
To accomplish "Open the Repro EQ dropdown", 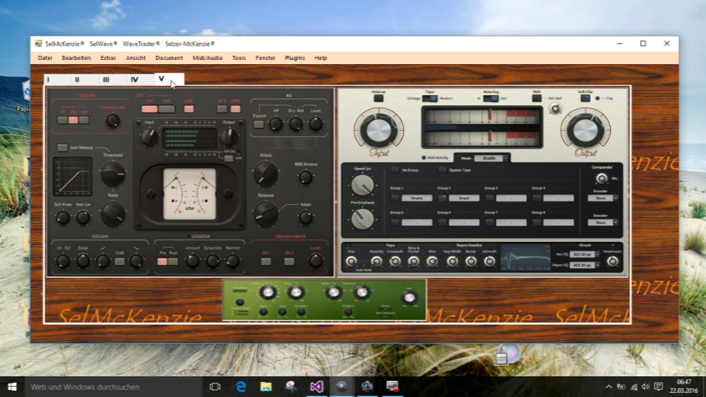I will pyautogui.click(x=585, y=265).
